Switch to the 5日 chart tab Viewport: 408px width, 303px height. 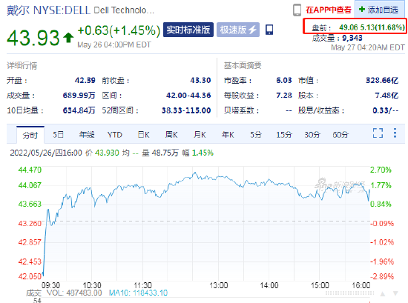click(x=59, y=135)
